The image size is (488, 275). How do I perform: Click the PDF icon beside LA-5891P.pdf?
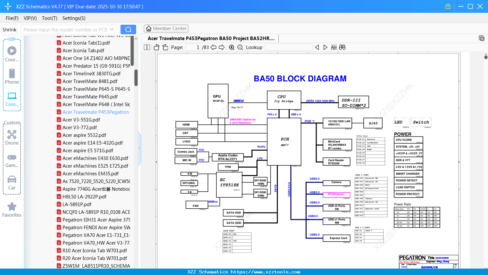tap(59, 204)
